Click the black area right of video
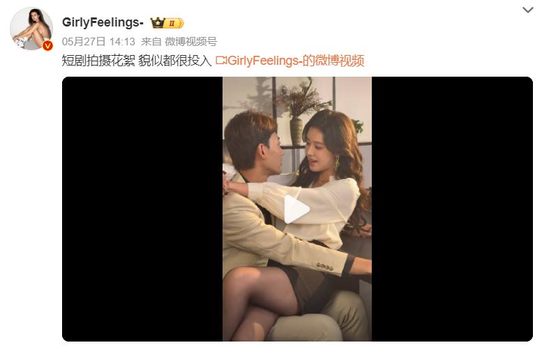 pos(452,209)
